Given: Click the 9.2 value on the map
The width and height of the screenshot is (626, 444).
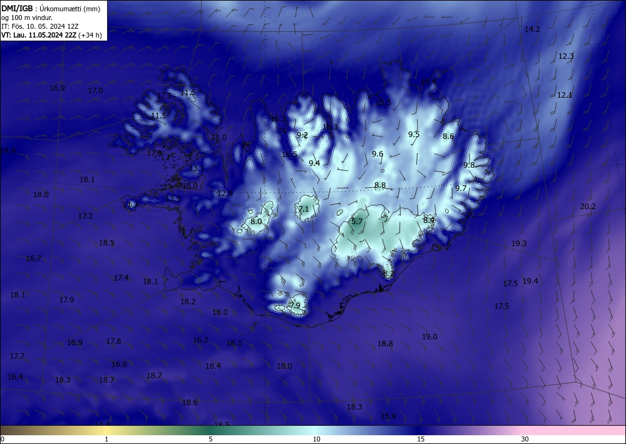Looking at the screenshot, I should [302, 135].
